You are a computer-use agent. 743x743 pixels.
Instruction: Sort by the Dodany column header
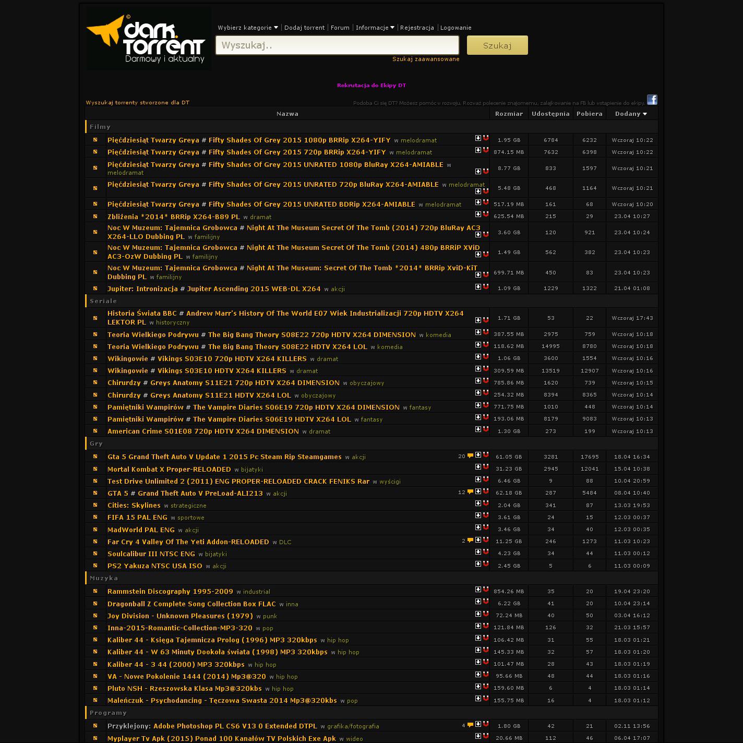(x=631, y=114)
